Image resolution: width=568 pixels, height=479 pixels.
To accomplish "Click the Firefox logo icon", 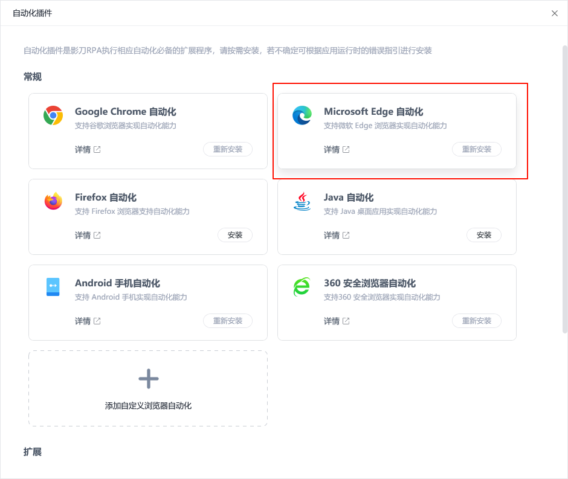I will coord(53,201).
